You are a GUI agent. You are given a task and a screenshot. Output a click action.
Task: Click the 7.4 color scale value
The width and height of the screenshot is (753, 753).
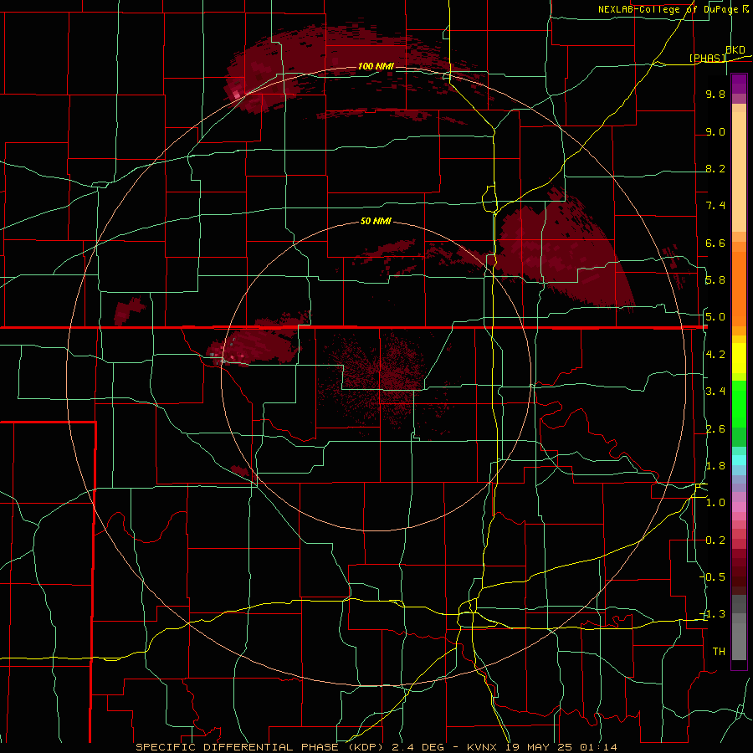tap(715, 206)
